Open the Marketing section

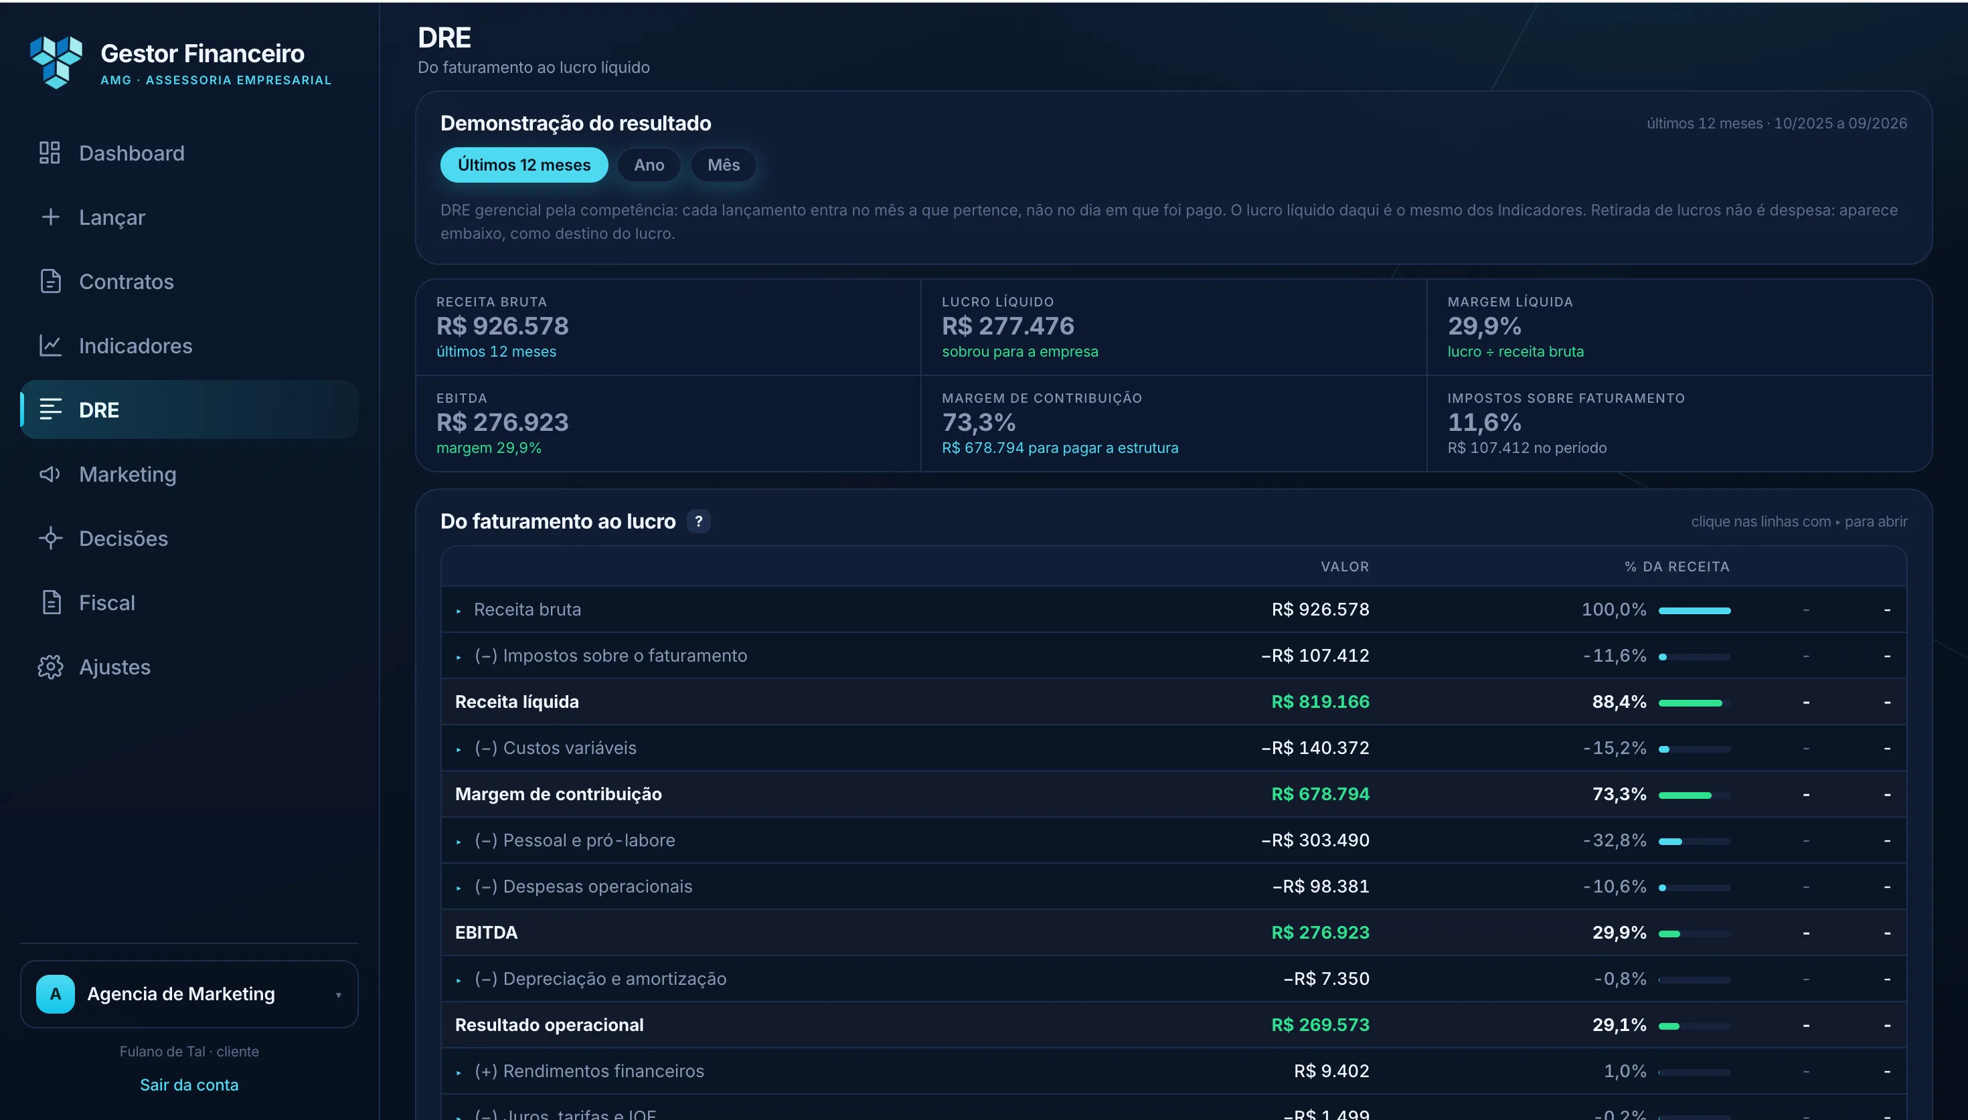point(189,474)
